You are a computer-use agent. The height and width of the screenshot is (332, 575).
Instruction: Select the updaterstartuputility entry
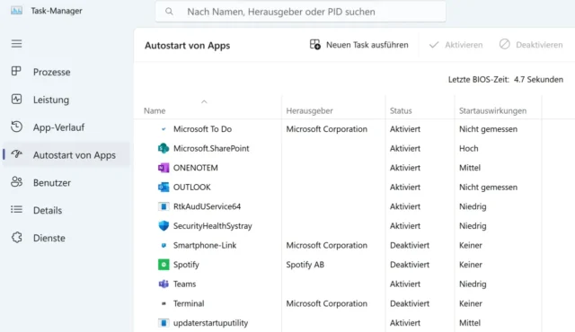[x=210, y=323]
